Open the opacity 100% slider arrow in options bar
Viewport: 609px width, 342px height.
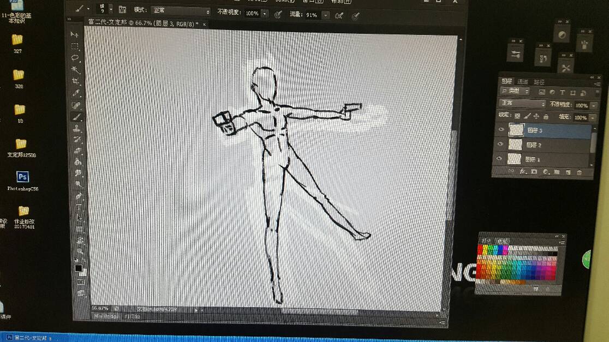(x=265, y=14)
